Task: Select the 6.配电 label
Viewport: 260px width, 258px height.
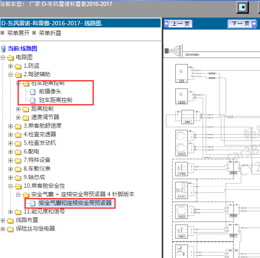Action: (x=32, y=151)
